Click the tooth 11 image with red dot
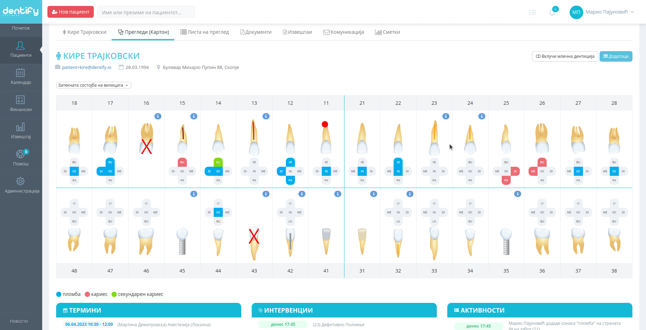Screen dimensions: 646x330 click(326, 138)
